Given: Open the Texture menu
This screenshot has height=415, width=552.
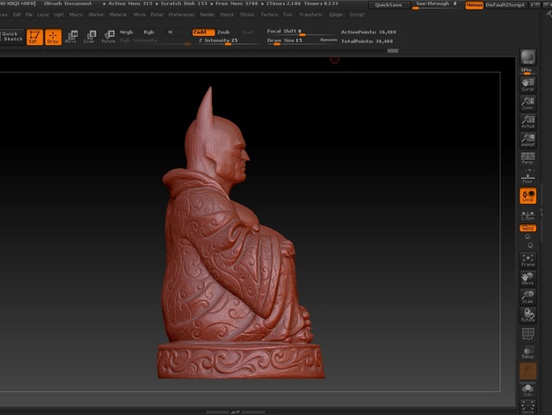Looking at the screenshot, I should click(x=269, y=15).
